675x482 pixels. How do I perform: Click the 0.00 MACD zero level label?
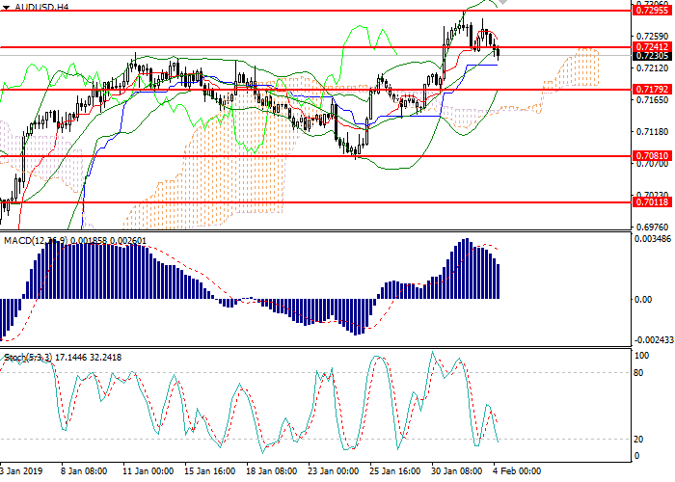pyautogui.click(x=643, y=298)
